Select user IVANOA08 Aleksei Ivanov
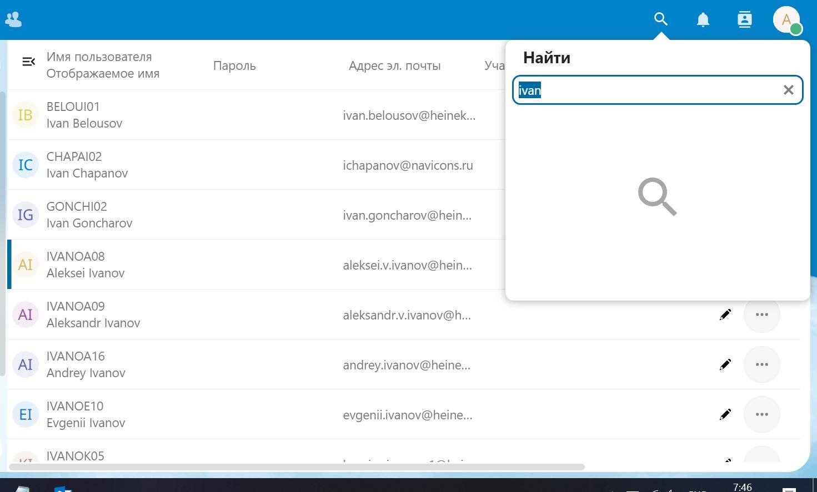Screen dimensions: 817x492 (86, 265)
